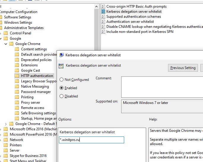Click policy icon beside Authentication server whitelist

point(103,22)
